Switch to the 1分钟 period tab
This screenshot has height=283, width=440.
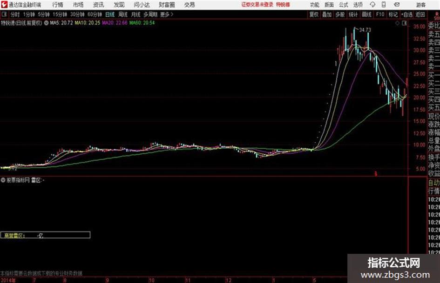[29, 14]
